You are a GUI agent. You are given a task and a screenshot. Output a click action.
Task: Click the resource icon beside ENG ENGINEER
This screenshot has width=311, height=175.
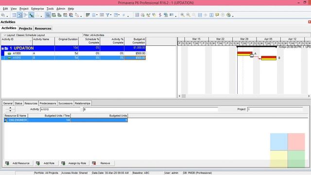[x=6, y=120]
